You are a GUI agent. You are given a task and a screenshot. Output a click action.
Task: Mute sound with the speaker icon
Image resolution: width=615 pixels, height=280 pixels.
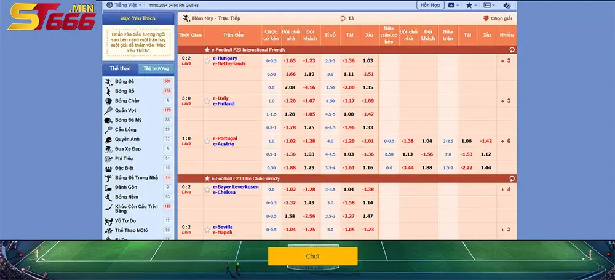[x=507, y=6]
